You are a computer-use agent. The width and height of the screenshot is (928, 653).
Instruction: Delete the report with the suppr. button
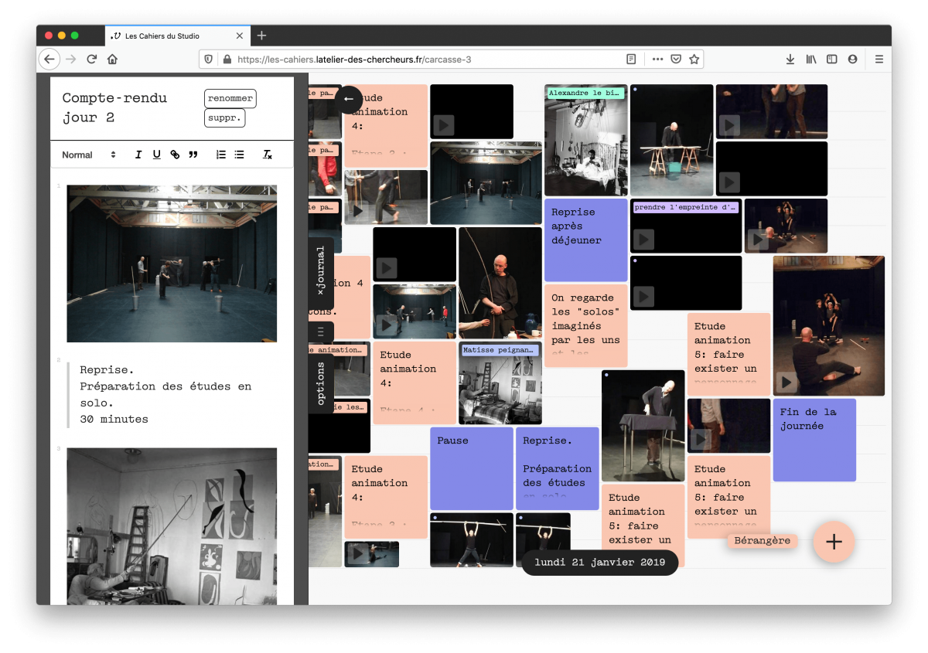coord(225,118)
